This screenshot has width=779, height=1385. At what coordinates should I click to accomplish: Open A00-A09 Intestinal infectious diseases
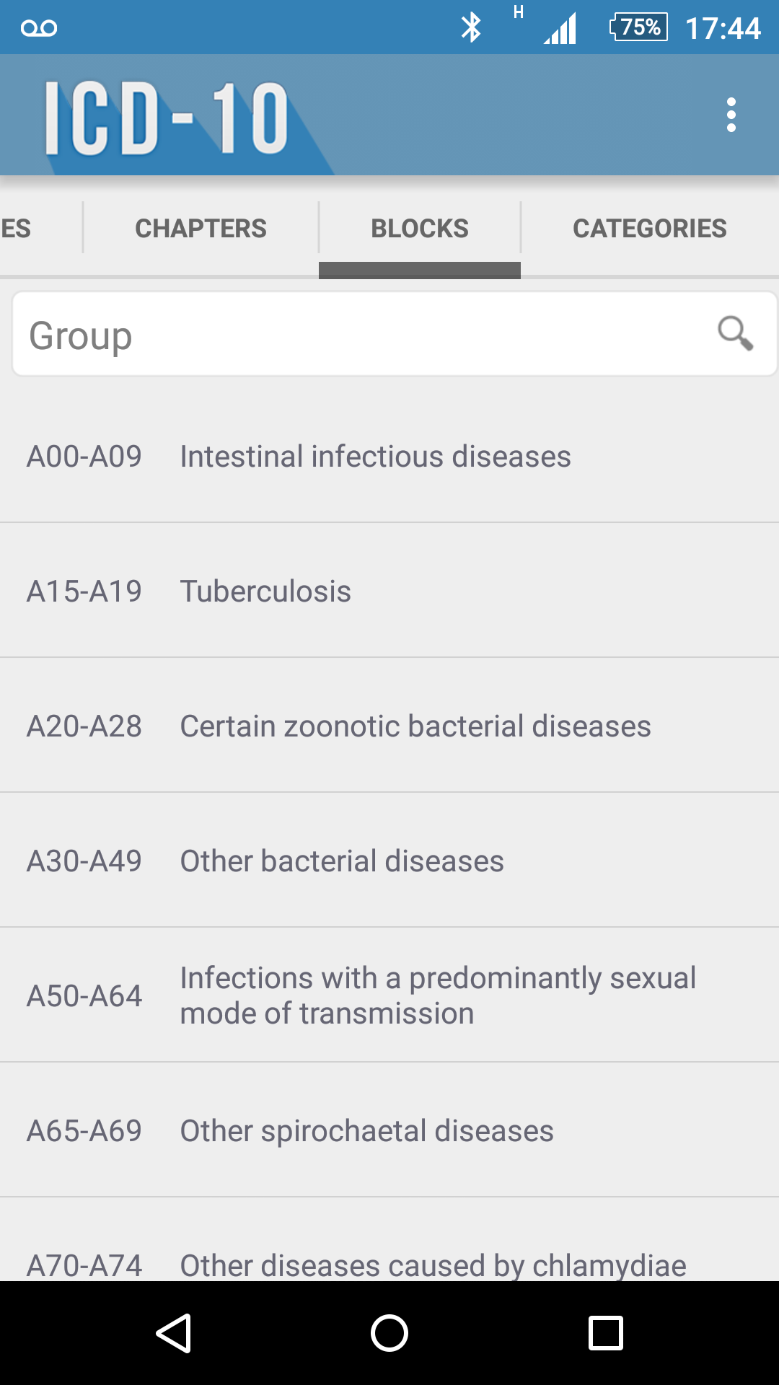tap(389, 456)
